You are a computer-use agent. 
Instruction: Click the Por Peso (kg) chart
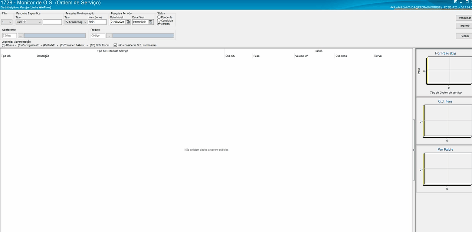pos(445,73)
